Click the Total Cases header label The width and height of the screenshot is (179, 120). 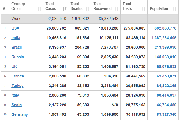point(51,6)
